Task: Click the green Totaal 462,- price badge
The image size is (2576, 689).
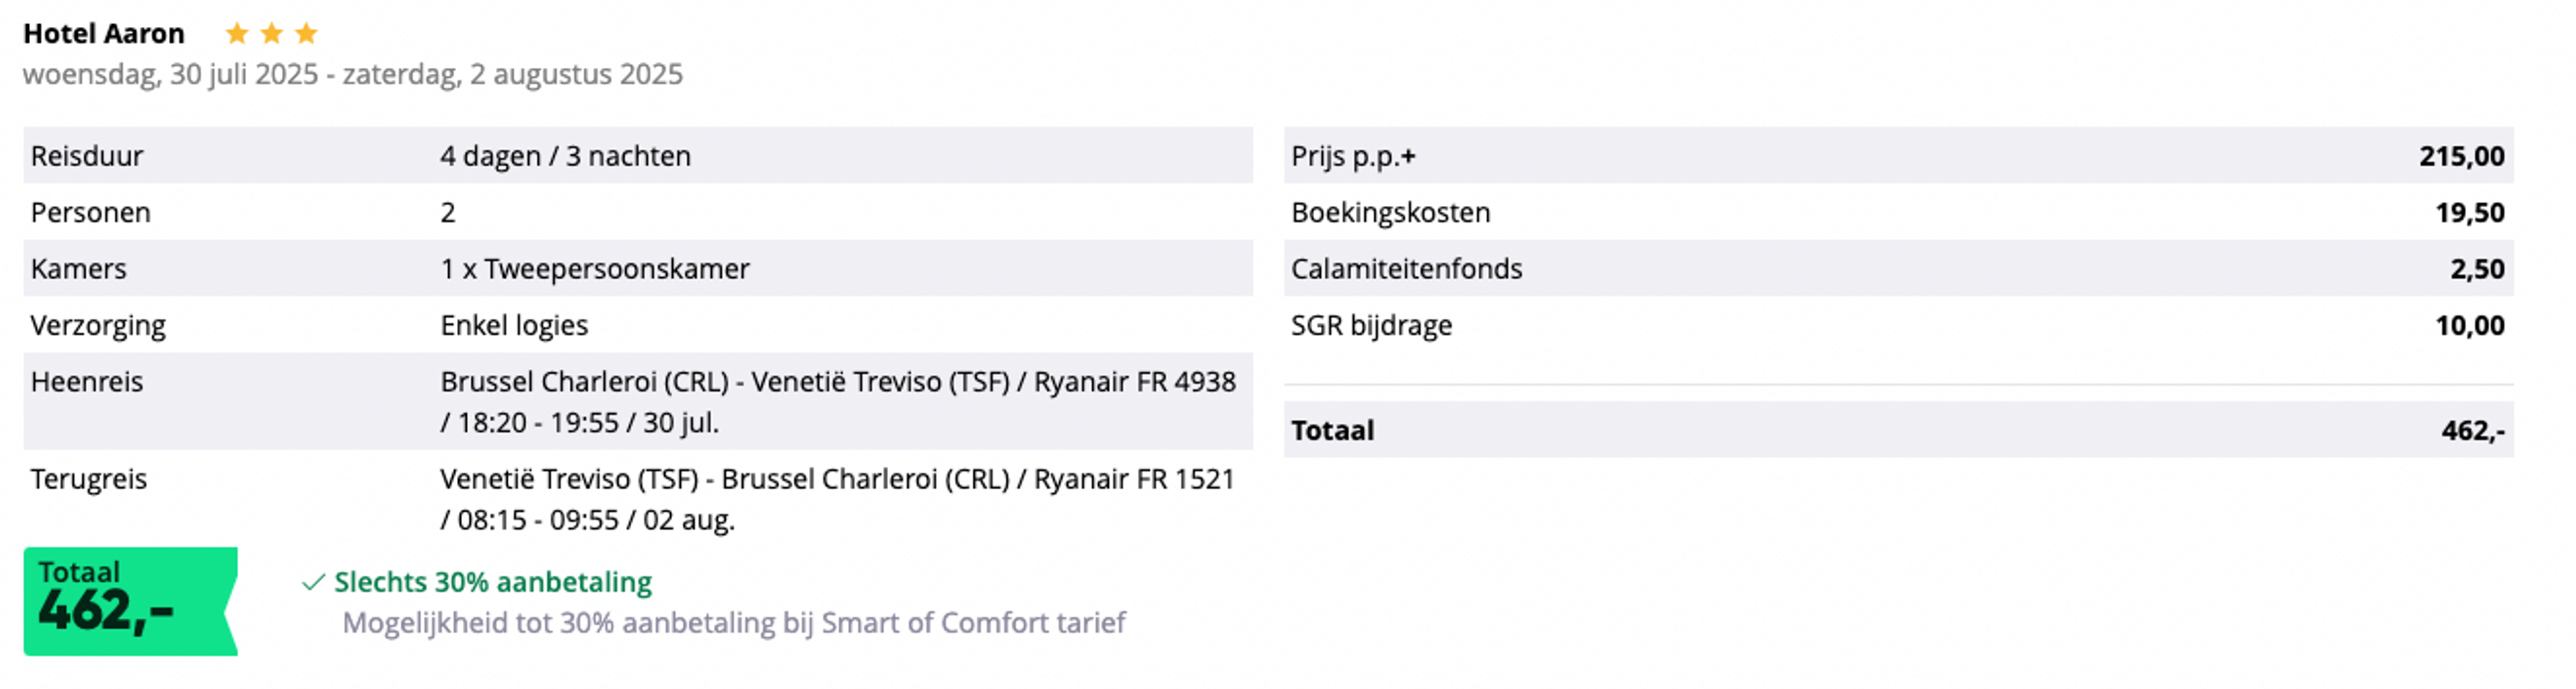Action: point(131,601)
